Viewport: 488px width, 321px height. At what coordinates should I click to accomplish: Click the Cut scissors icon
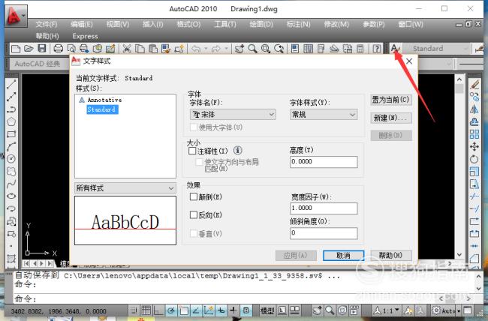(x=127, y=49)
